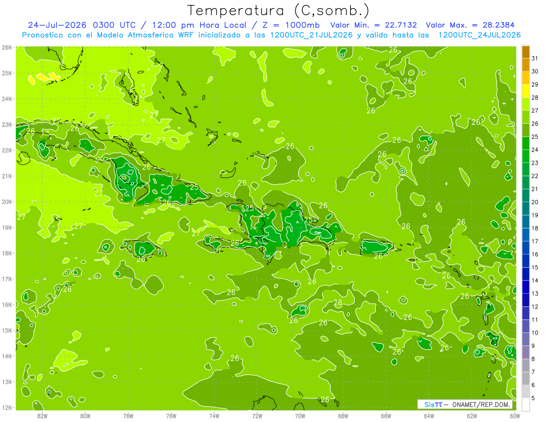Image resolution: width=547 pixels, height=422 pixels.
Task: Click longitude axis label '78W'
Action: pos(128,416)
